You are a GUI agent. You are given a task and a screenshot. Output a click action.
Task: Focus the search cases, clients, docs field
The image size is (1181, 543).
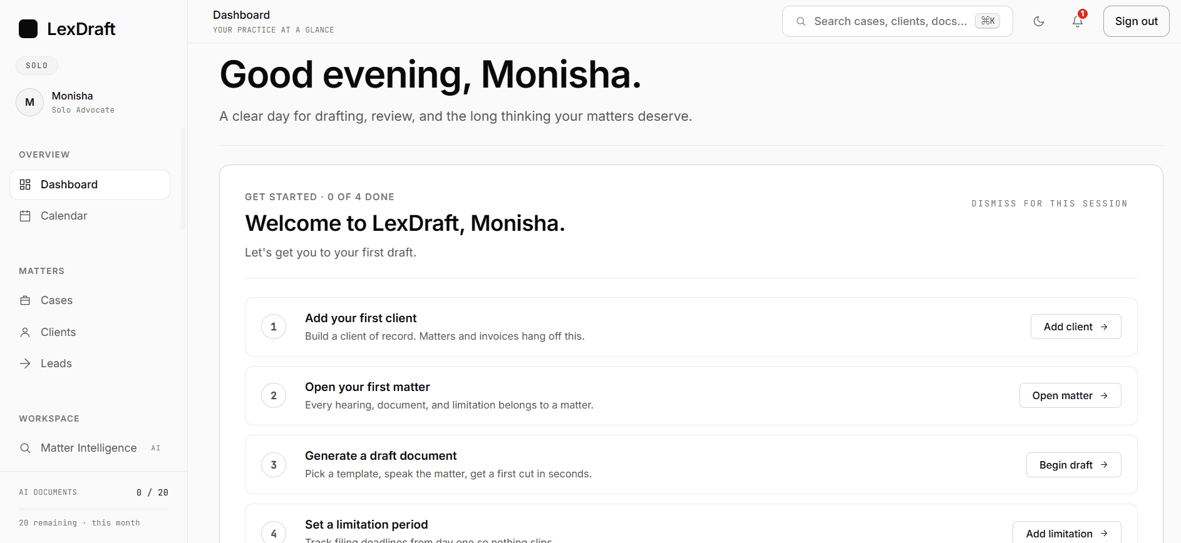(897, 21)
